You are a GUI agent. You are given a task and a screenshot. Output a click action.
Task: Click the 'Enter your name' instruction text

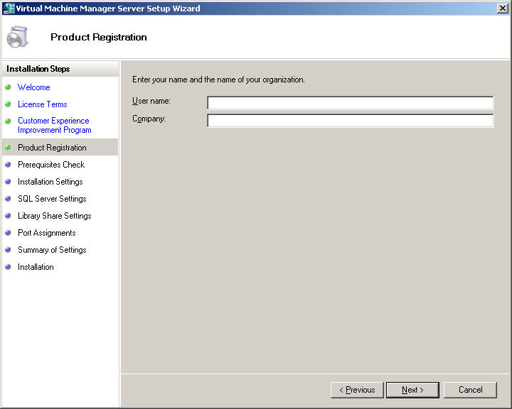(218, 80)
